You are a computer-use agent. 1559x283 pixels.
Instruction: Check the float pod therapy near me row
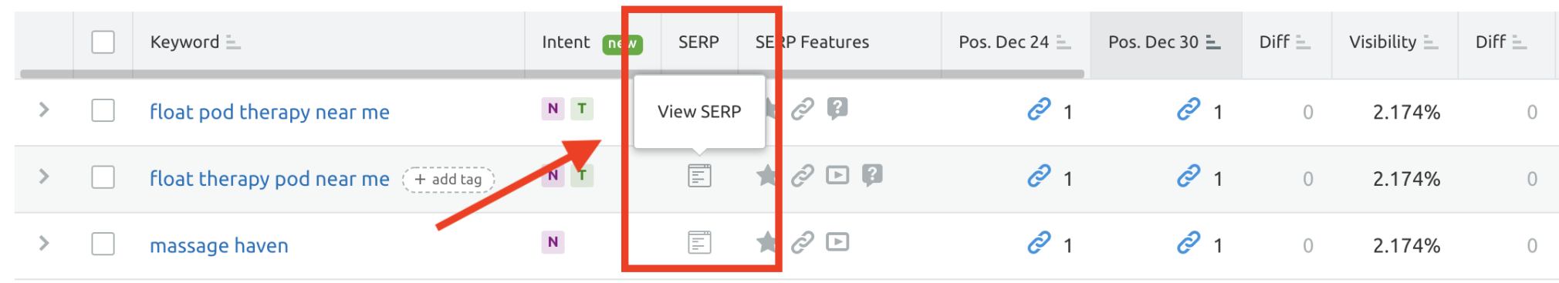tap(103, 110)
